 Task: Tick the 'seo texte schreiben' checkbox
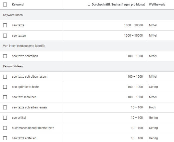pyautogui.click(x=5, y=56)
